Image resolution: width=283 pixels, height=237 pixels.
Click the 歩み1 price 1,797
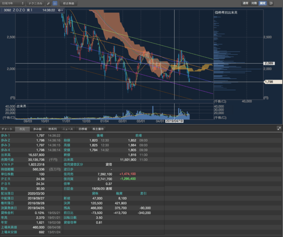40,135
